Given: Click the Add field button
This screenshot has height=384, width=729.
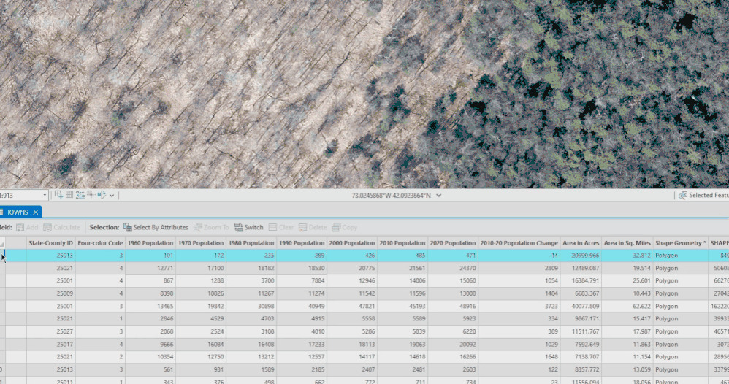Looking at the screenshot, I should coord(27,227).
